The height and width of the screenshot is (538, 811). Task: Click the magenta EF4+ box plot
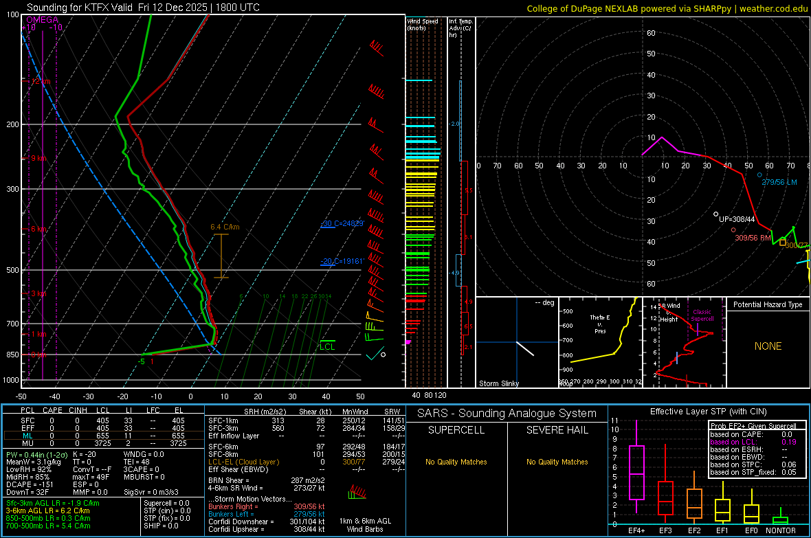point(636,467)
